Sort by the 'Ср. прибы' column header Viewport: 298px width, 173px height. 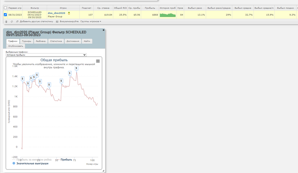pos(135,8)
